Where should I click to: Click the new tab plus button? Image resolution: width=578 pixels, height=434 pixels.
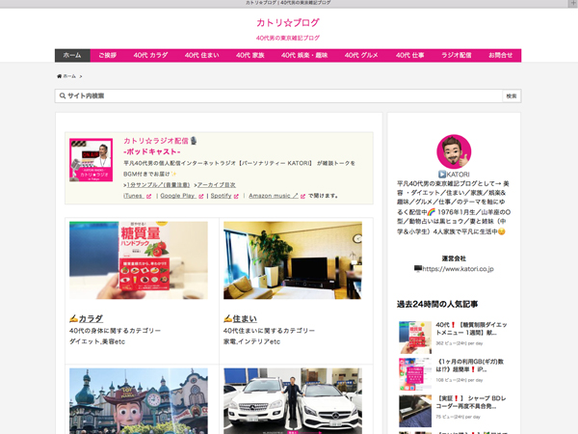pyautogui.click(x=572, y=3)
